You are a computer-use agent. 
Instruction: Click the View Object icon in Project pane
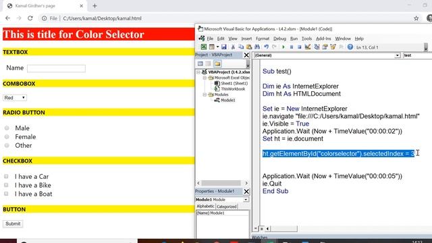pyautogui.click(x=209, y=63)
